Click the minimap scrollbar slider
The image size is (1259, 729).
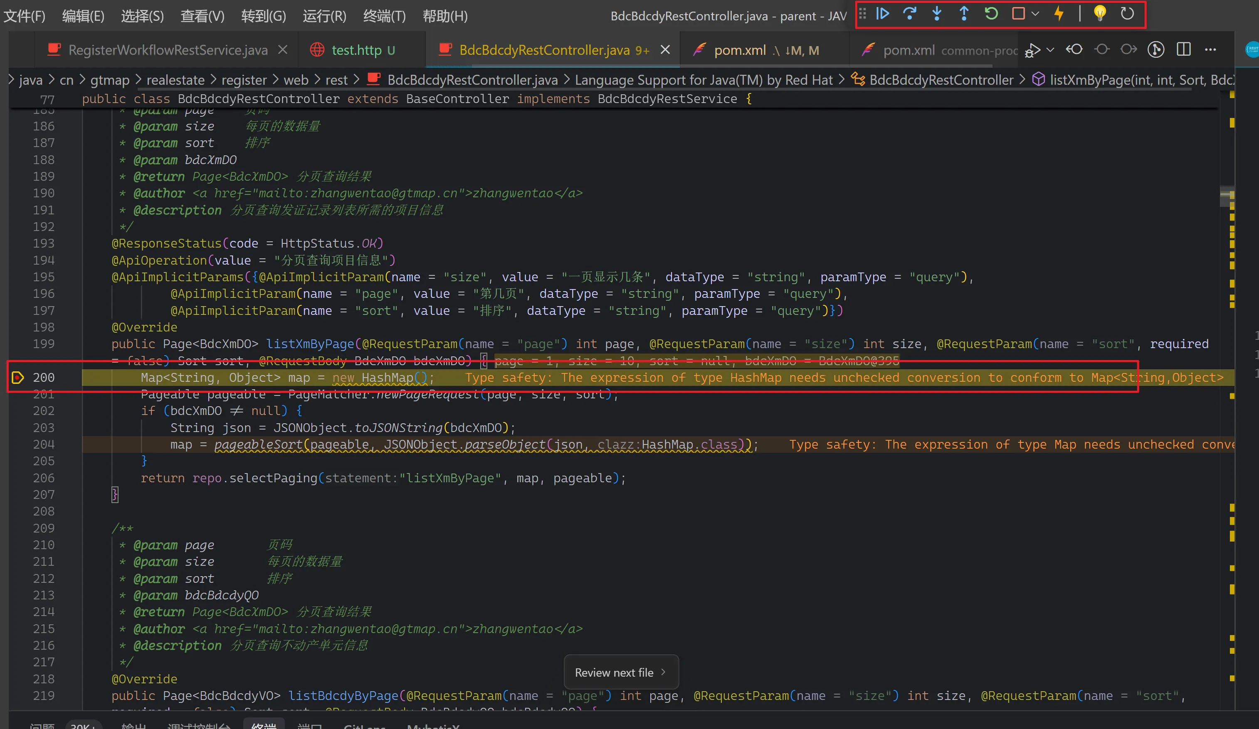click(1227, 196)
